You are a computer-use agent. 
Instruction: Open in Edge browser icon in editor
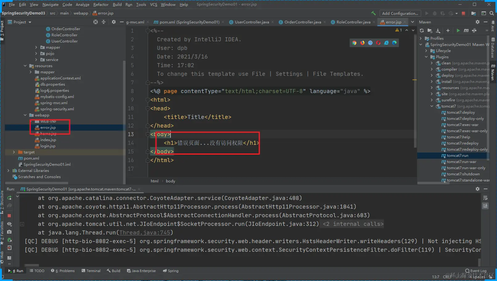pyautogui.click(x=394, y=43)
